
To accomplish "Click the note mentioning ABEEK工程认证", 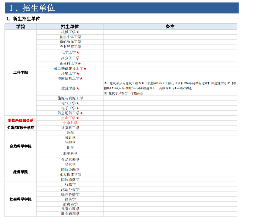I will [170, 86].
